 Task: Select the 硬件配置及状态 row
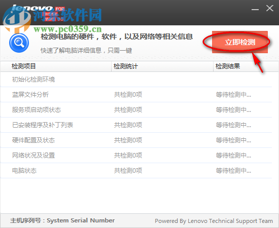pyautogui.click(x=136, y=140)
